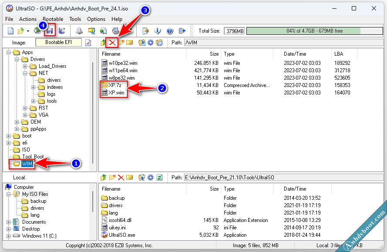Screen dimensions: 387x252
Task: Select the XP.wim file in the list
Action: [x=116, y=93]
